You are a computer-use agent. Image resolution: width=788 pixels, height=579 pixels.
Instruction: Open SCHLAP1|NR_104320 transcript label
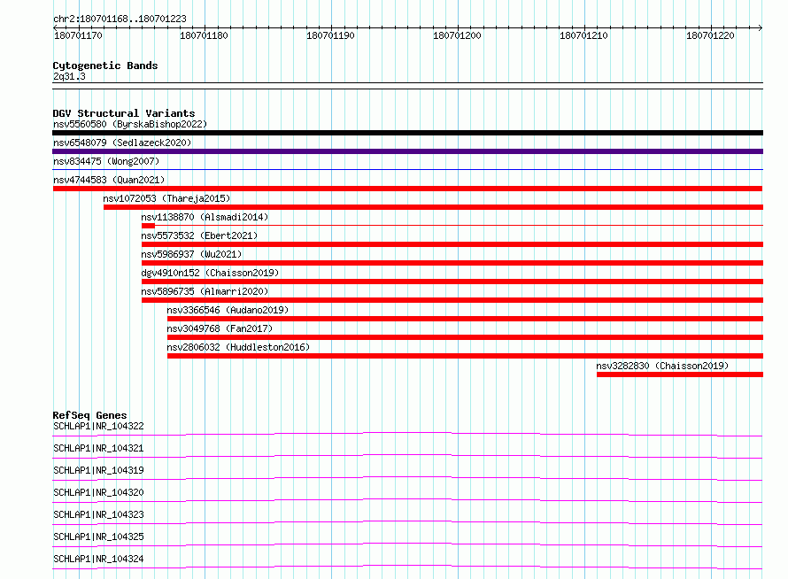98,492
